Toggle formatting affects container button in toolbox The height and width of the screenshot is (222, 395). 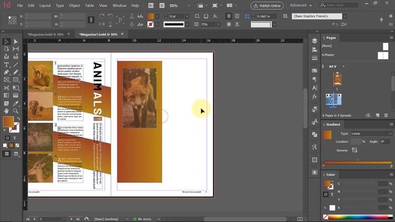click(7, 138)
